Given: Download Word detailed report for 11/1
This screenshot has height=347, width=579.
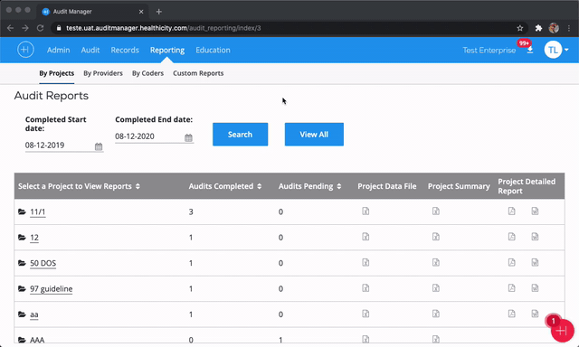Looking at the screenshot, I should click(535, 211).
